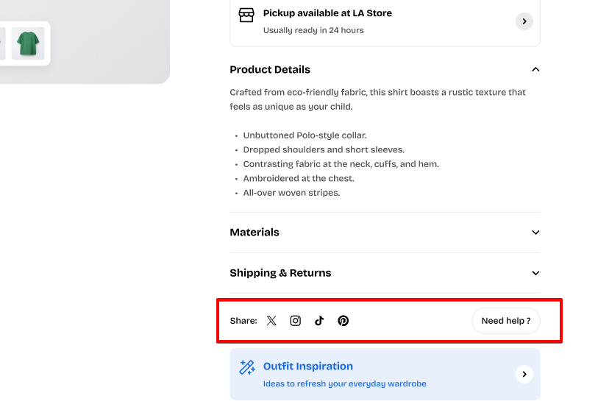Open the Outfit Inspiration link

click(x=308, y=367)
